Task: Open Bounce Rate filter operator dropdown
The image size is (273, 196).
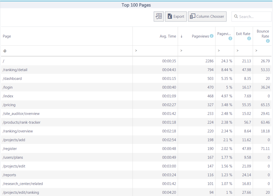Action: tap(256, 51)
